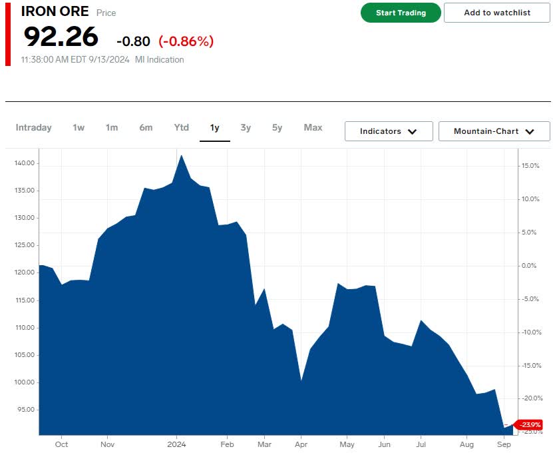Screen dimensions: 553x463
Task: Select the 1m time range
Action: 112,128
